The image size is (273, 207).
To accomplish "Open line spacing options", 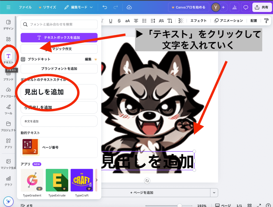I will [153, 21].
